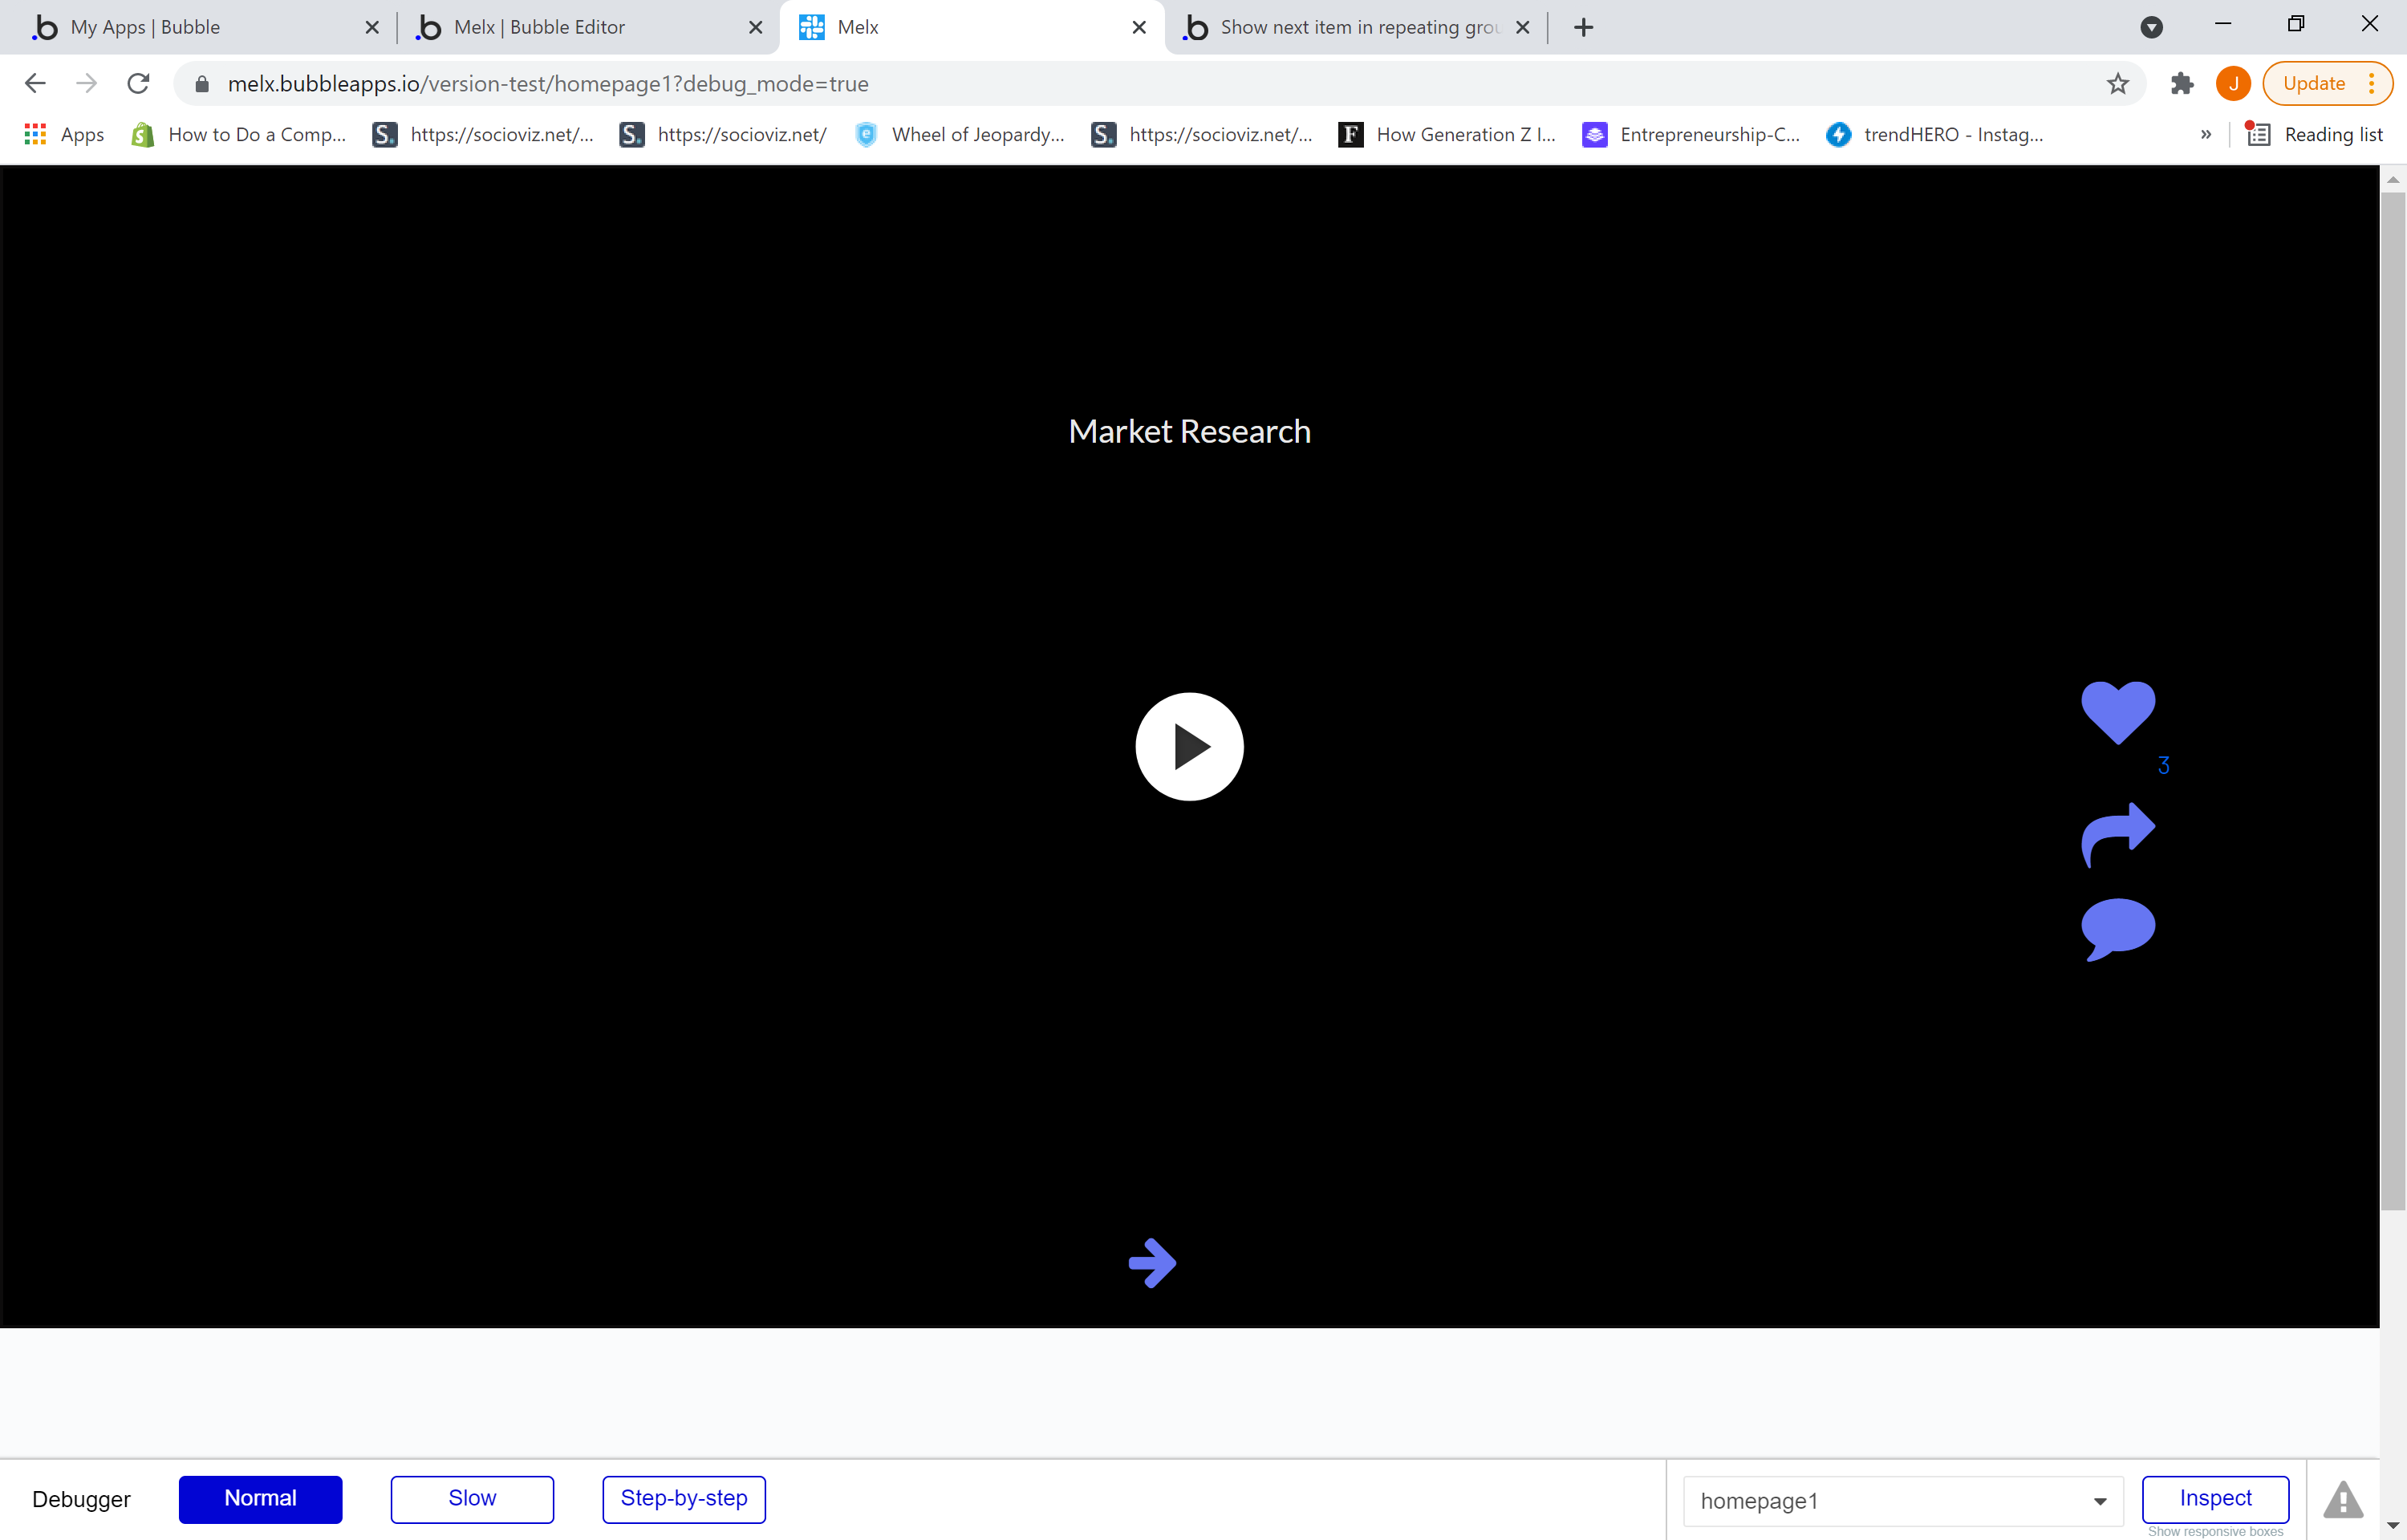Bookmark page with star icon
The height and width of the screenshot is (1540, 2407).
point(2117,84)
